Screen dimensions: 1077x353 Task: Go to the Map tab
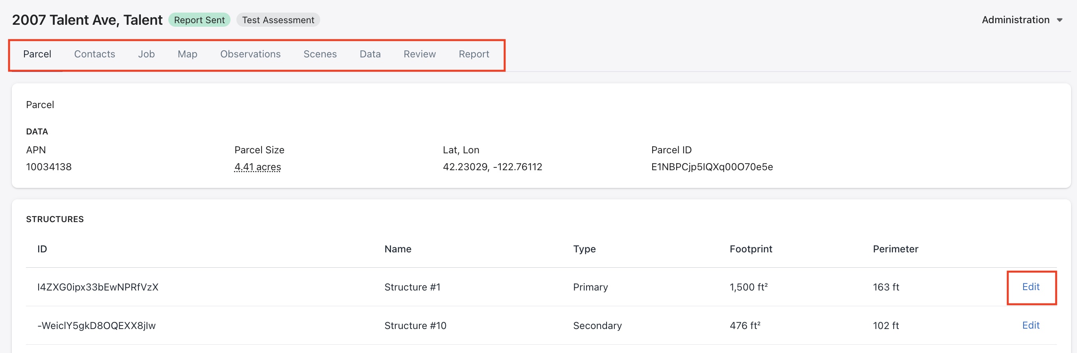coord(187,54)
